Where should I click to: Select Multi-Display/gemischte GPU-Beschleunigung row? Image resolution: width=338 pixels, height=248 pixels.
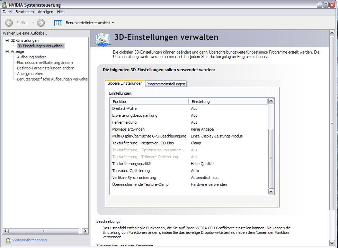[189, 136]
